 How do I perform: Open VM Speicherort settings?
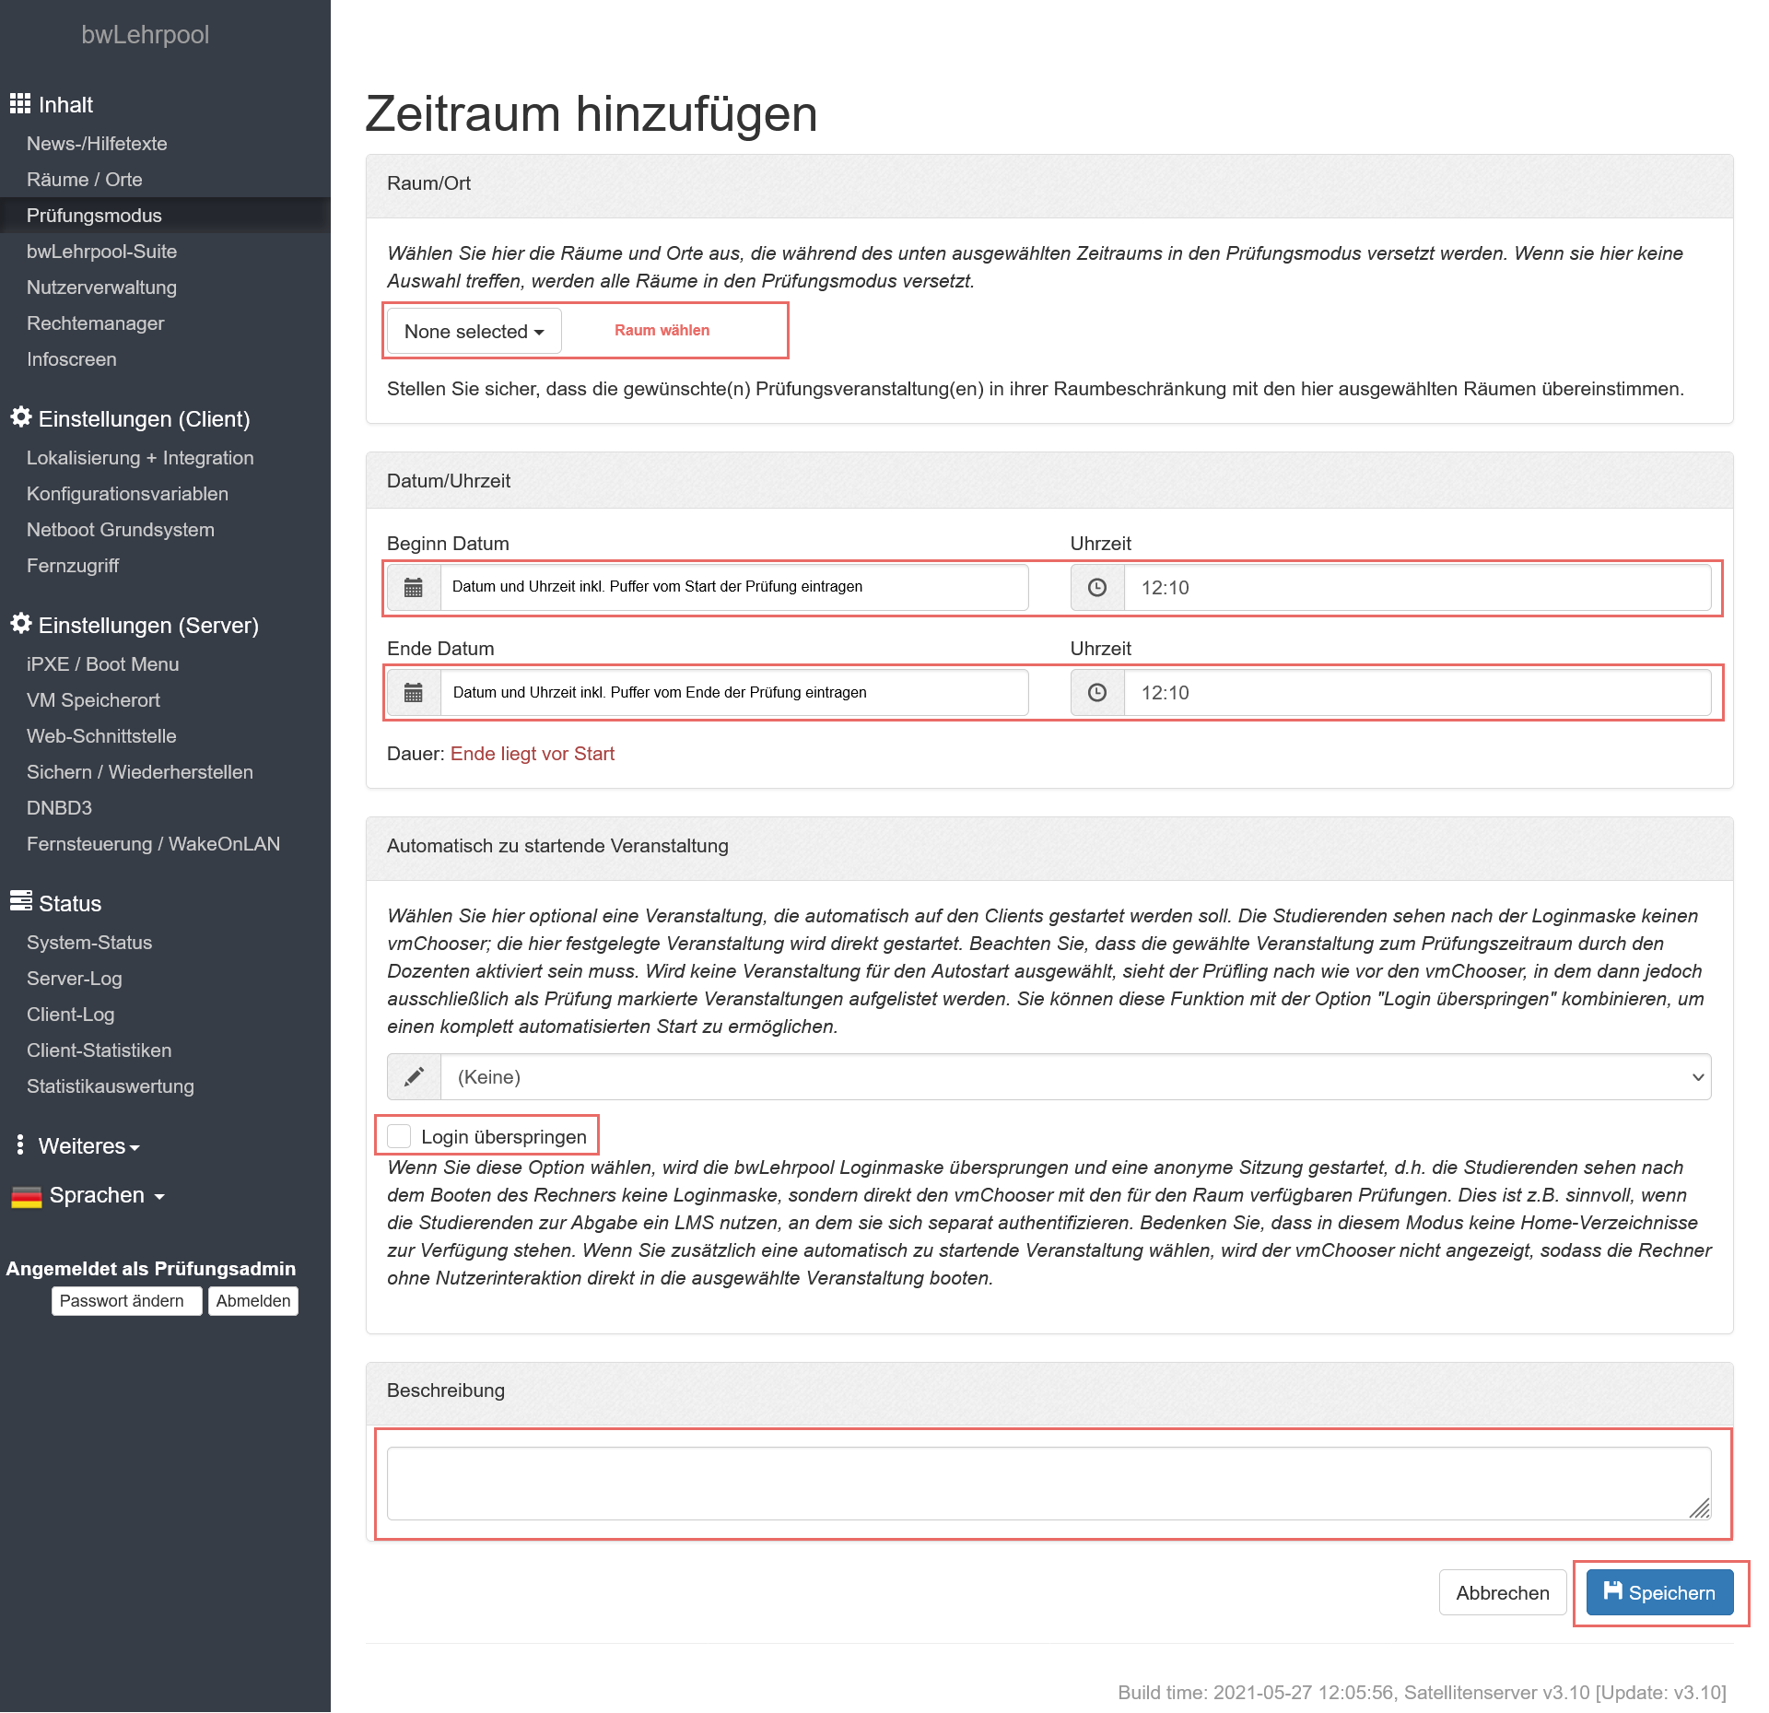[93, 700]
